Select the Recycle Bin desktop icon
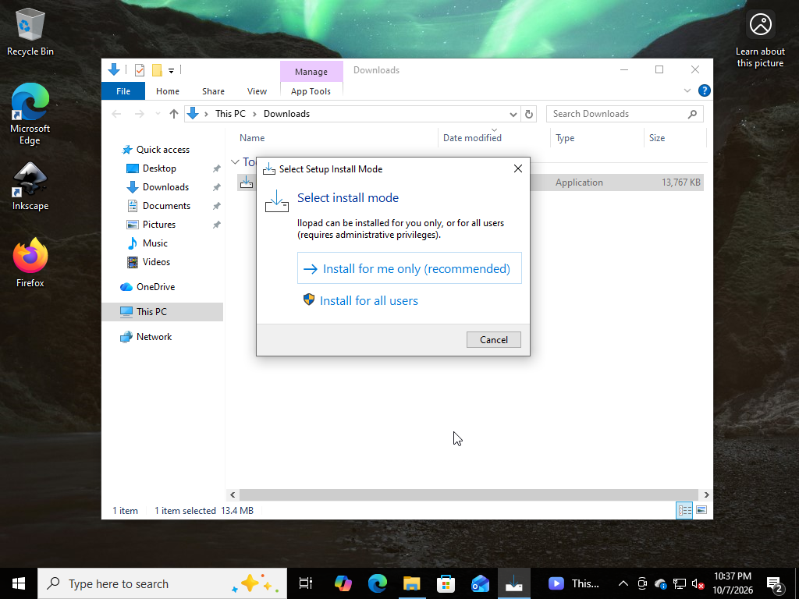 pos(30,32)
